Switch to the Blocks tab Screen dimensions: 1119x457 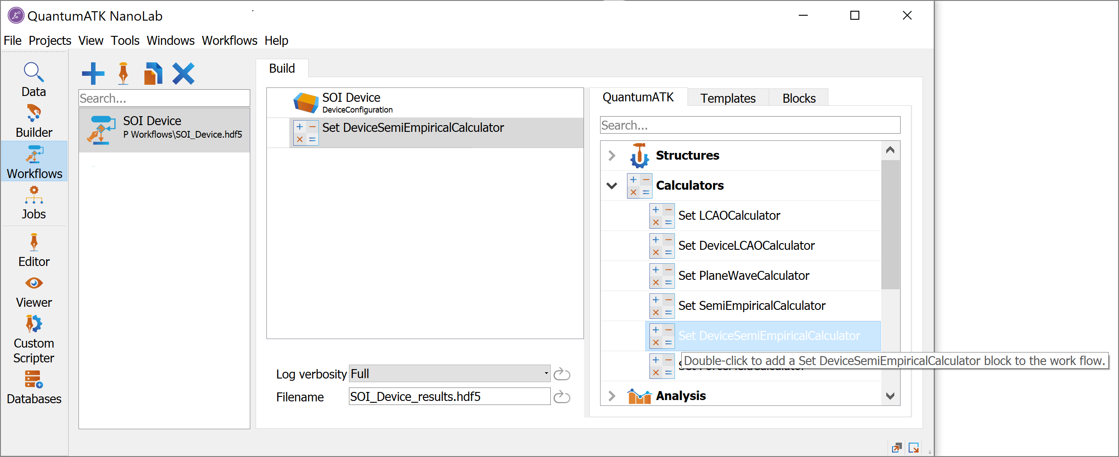pyautogui.click(x=799, y=98)
